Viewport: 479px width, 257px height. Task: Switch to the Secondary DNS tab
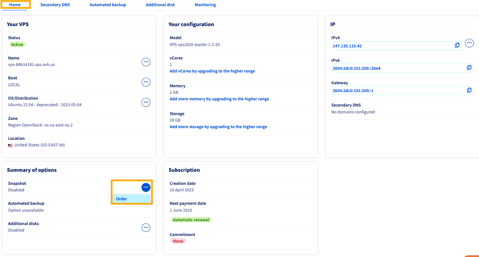click(x=55, y=4)
